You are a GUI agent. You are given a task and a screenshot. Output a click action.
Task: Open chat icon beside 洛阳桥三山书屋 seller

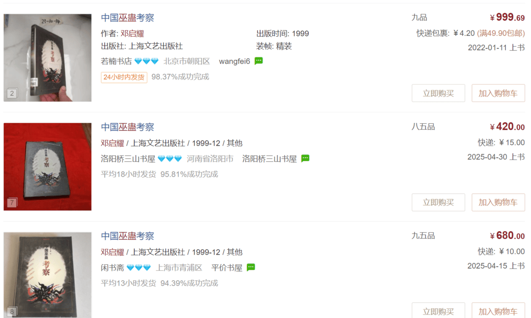(305, 158)
